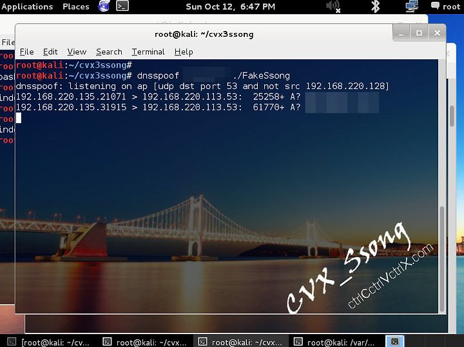Switch to root@kali: /var/... taskbar entry
The height and width of the screenshot is (347, 464).
[x=336, y=342]
